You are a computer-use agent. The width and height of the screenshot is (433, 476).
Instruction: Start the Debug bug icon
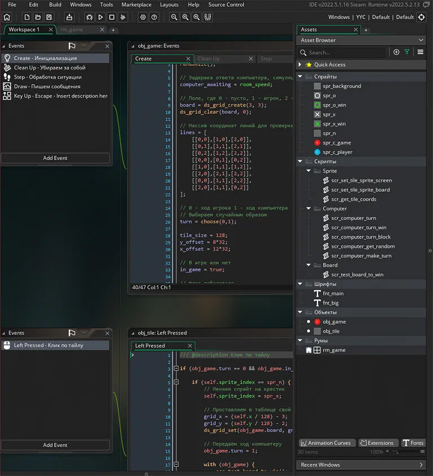[x=89, y=17]
